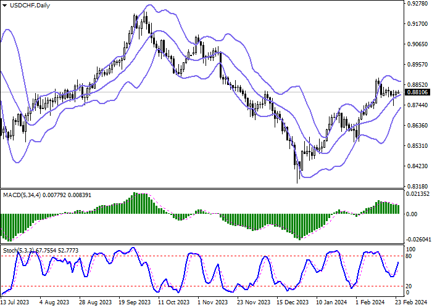432x308 pixels.
Task: Select the 0.89570 price scale value
Action: (418, 64)
